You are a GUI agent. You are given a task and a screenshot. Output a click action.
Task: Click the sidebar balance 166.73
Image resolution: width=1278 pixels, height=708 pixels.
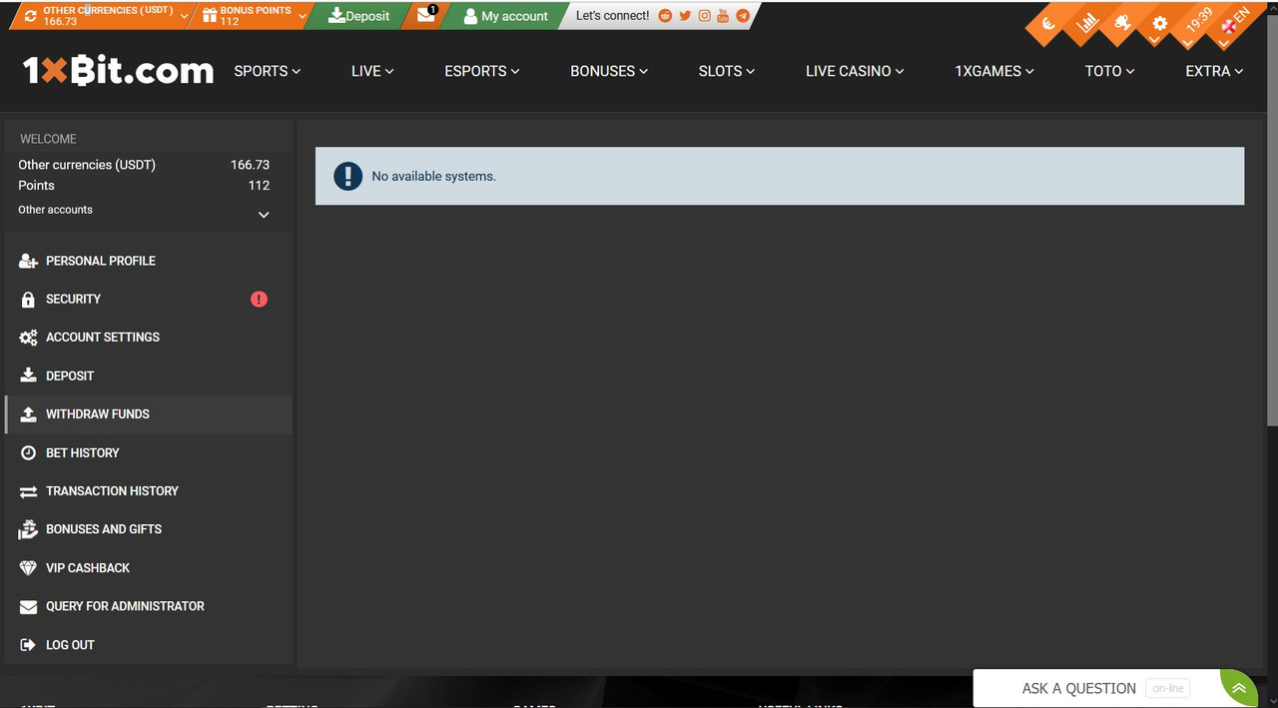pyautogui.click(x=250, y=165)
